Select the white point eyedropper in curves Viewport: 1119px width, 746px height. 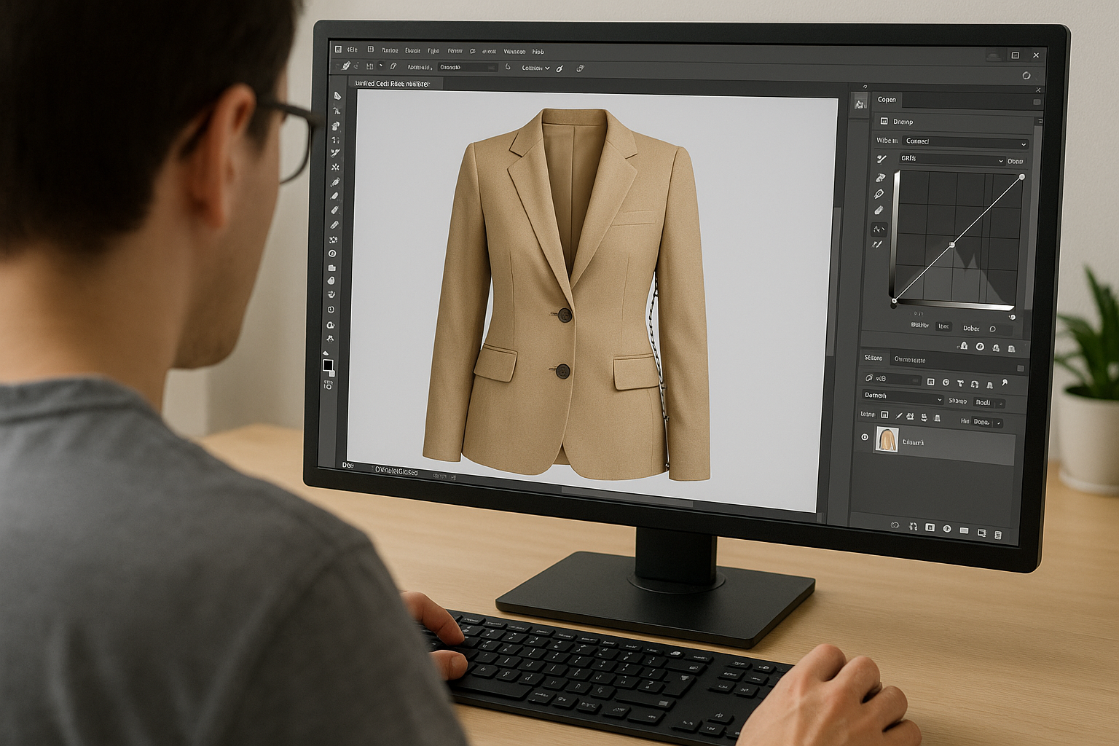[879, 211]
